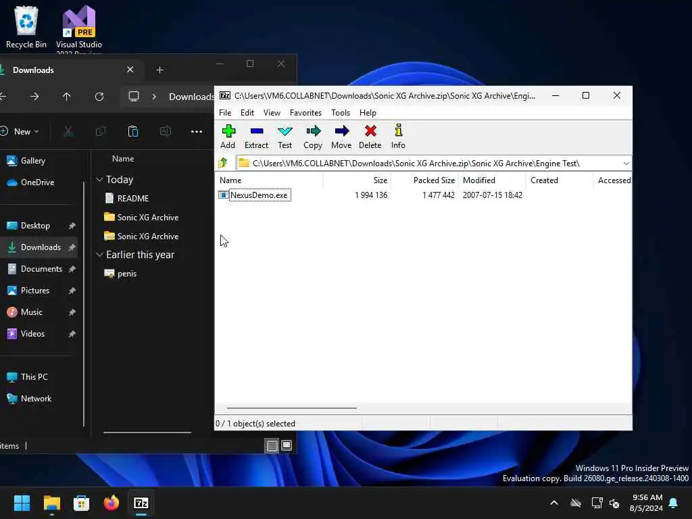Open Videos in Explorer sidebar

pos(32,334)
